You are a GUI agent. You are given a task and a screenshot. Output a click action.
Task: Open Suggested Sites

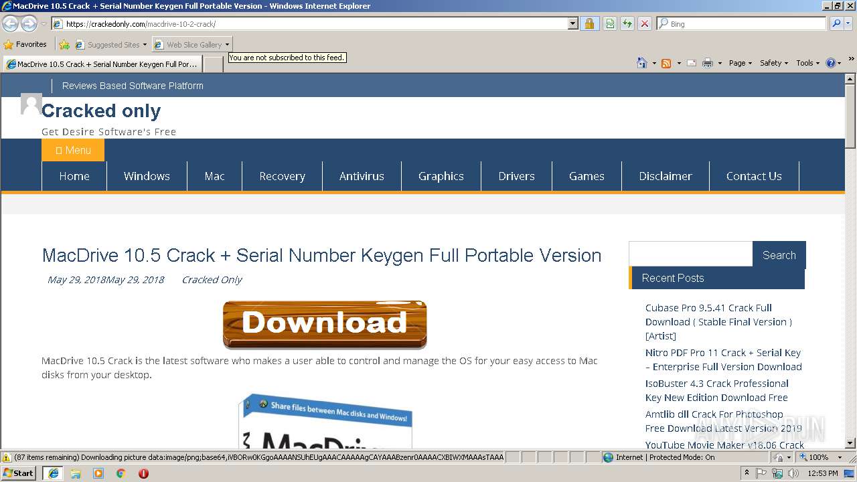(x=110, y=45)
